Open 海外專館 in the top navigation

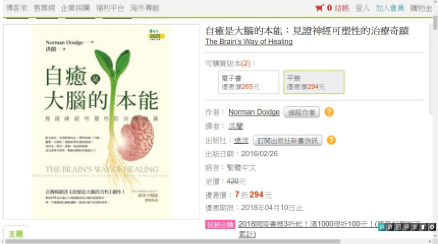click(145, 8)
